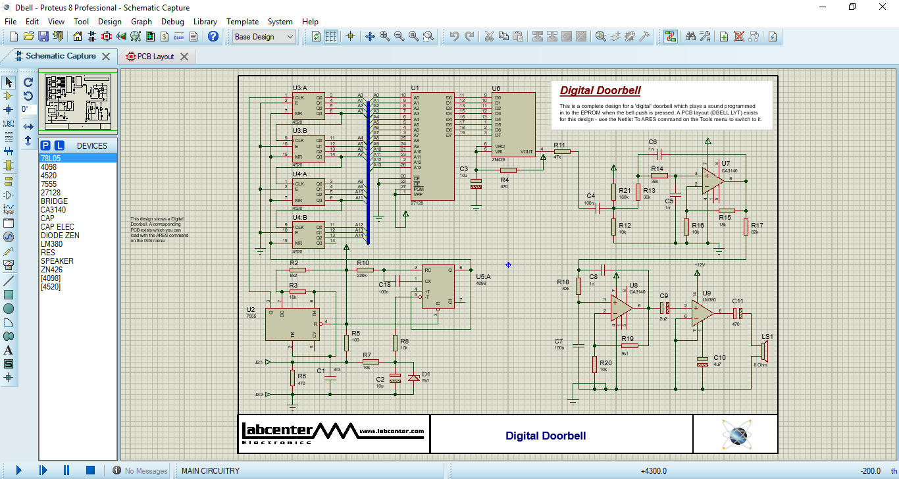The width and height of the screenshot is (899, 479).
Task: Create a new project via toolbar icon
Action: coord(14,37)
